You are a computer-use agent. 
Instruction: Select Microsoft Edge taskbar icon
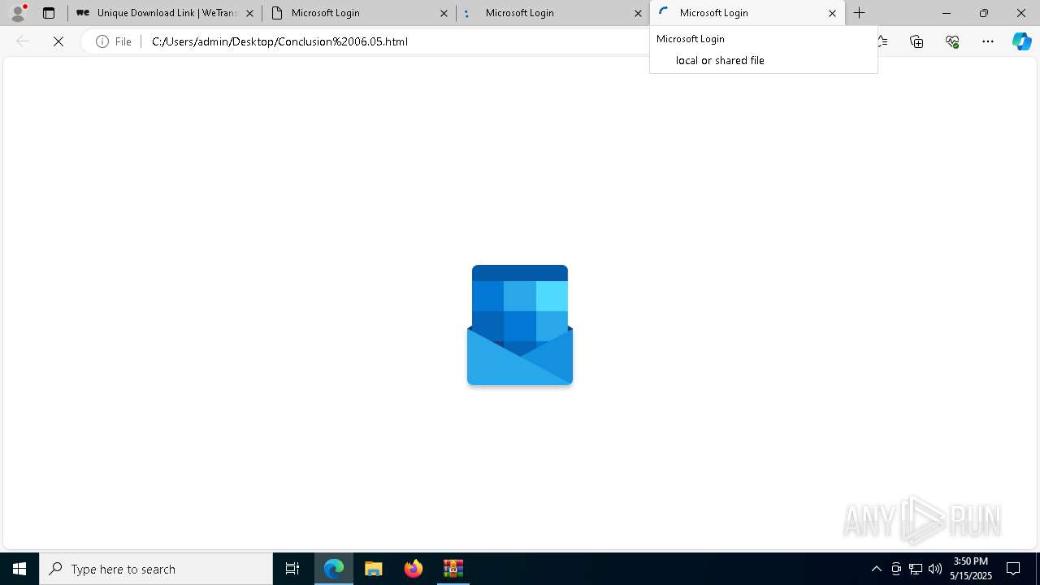click(x=334, y=569)
